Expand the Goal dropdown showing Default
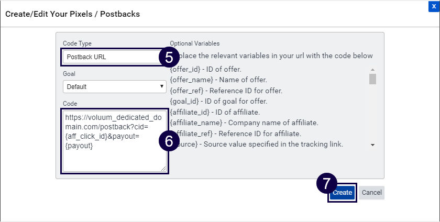Image resolution: width=440 pixels, height=222 pixels. pyautogui.click(x=115, y=86)
